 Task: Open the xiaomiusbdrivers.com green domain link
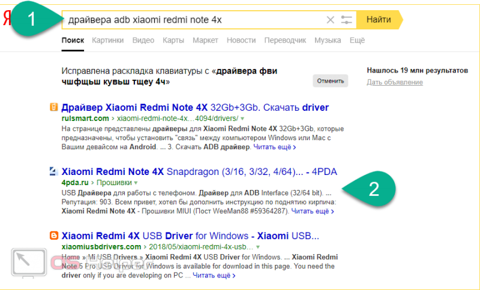[x=101, y=247]
